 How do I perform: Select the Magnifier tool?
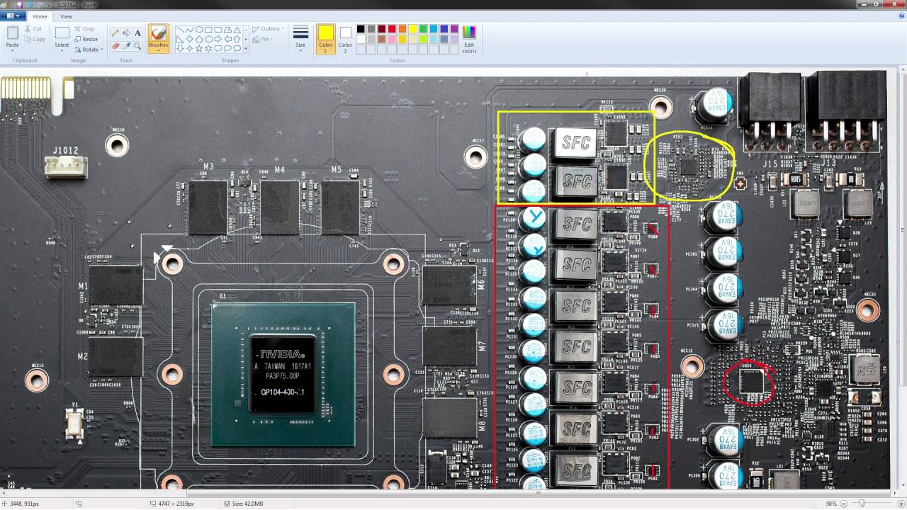pos(137,45)
